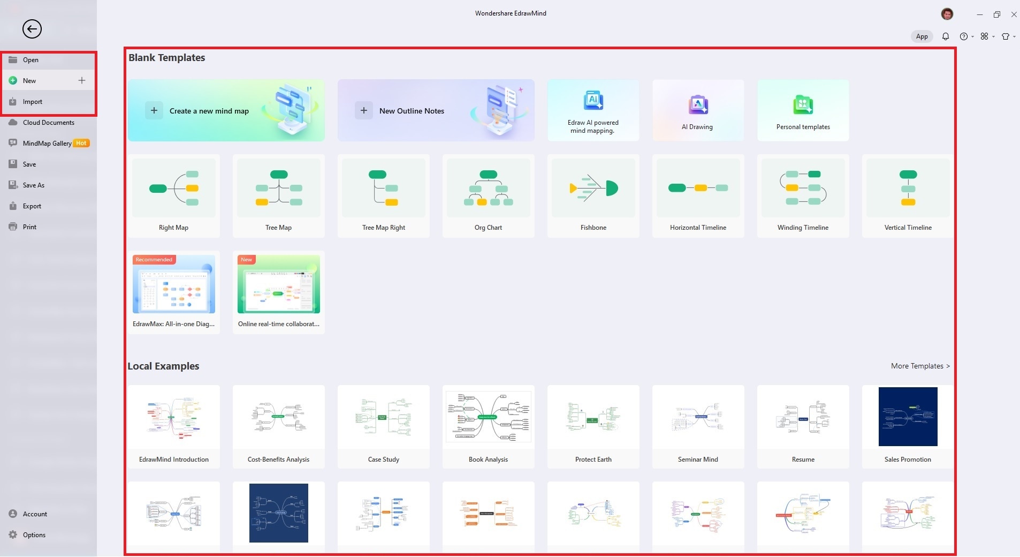Select the Vertical Timeline template
1020x557 pixels.
pos(908,196)
